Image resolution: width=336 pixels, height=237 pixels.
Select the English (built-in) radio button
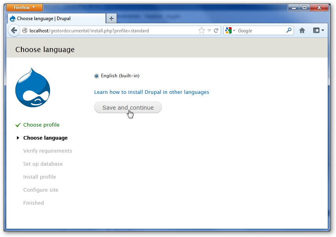click(x=97, y=76)
